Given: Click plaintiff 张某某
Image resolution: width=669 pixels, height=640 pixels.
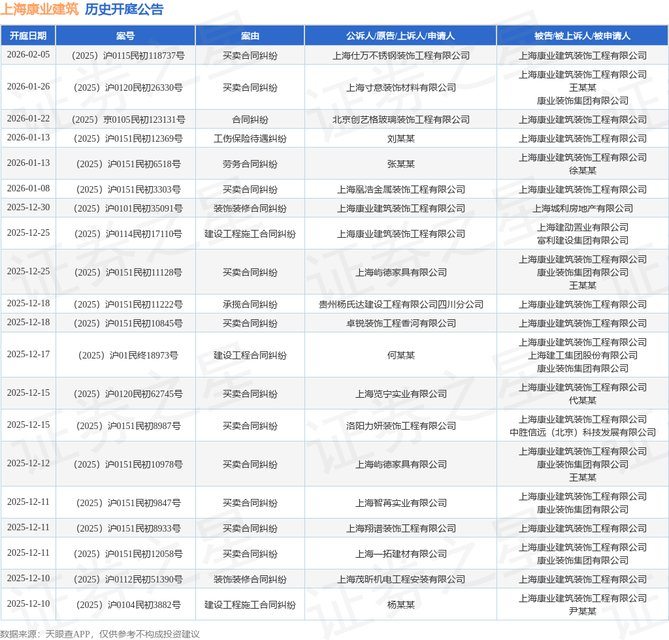Looking at the screenshot, I should click(401, 164).
